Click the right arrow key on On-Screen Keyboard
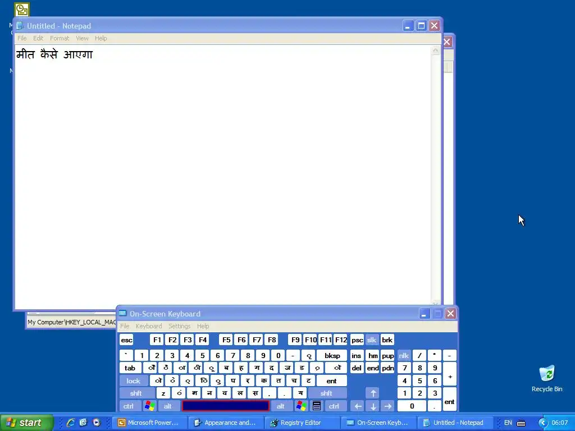The image size is (575, 431). pyautogui.click(x=388, y=406)
